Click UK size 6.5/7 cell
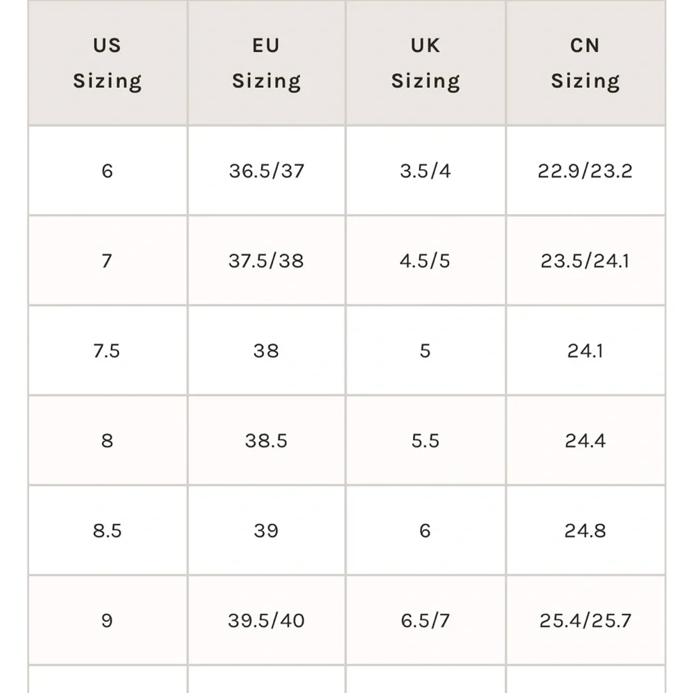693x693 pixels. pos(426,620)
